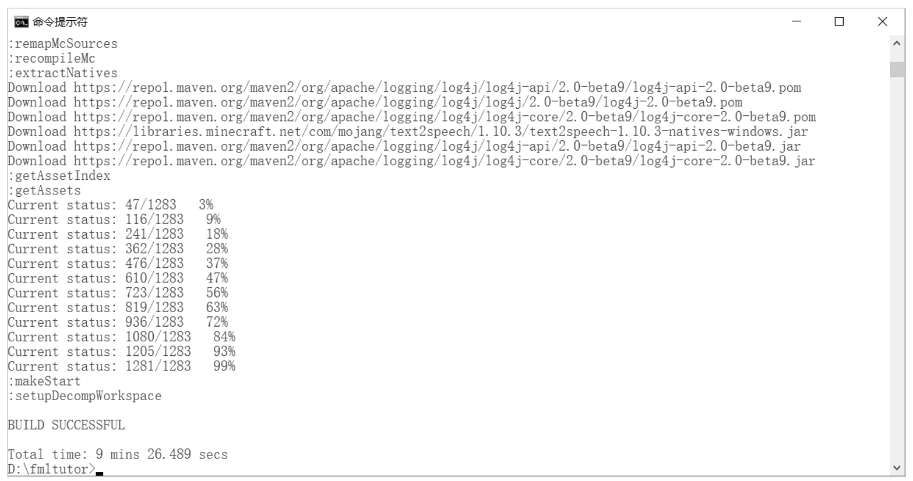The width and height of the screenshot is (913, 481).
Task: Click the scrollbar down arrow
Action: 897,468
